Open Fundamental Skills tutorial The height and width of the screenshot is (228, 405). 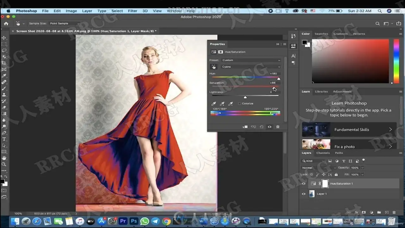[349, 130]
